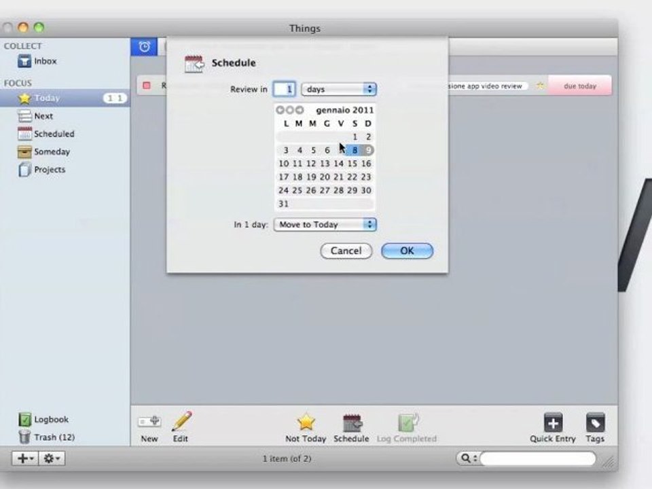The width and height of the screenshot is (652, 489).
Task: Open the Next list
Action: (x=35, y=116)
